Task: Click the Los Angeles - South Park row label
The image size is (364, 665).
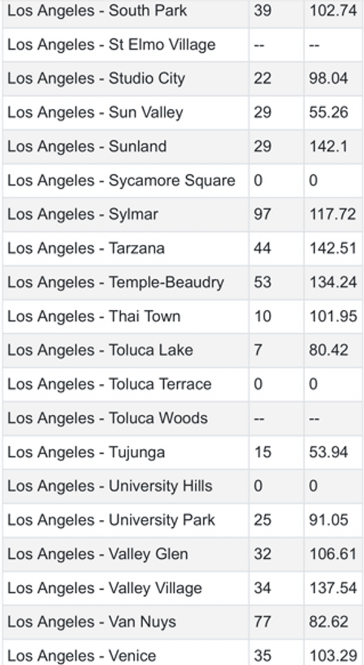Action: point(97,11)
